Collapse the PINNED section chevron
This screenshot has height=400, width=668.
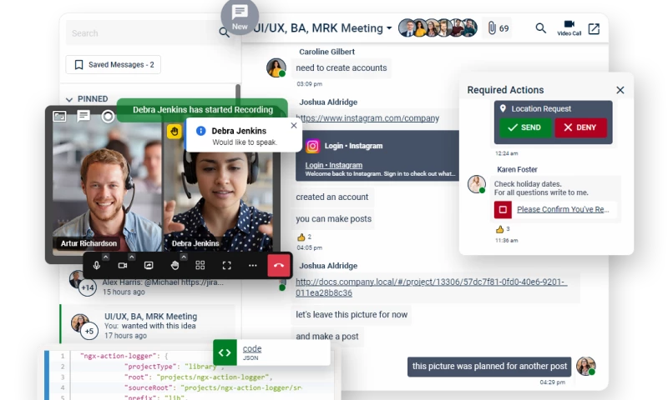(69, 99)
